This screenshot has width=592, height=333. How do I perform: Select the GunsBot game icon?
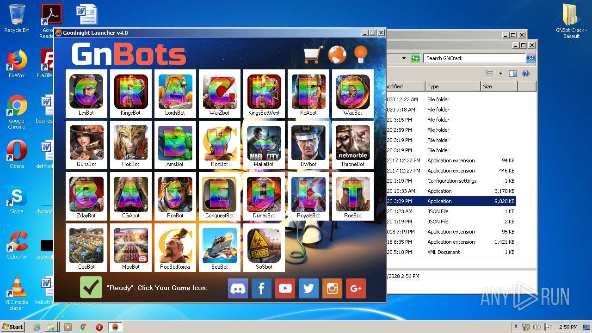(x=86, y=145)
